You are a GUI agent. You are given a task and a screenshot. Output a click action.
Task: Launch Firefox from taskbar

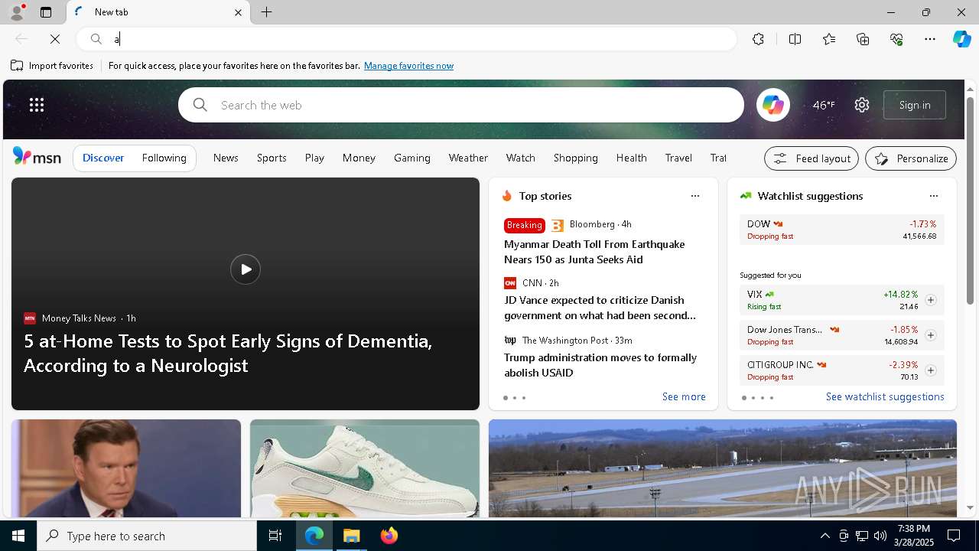pyautogui.click(x=389, y=536)
